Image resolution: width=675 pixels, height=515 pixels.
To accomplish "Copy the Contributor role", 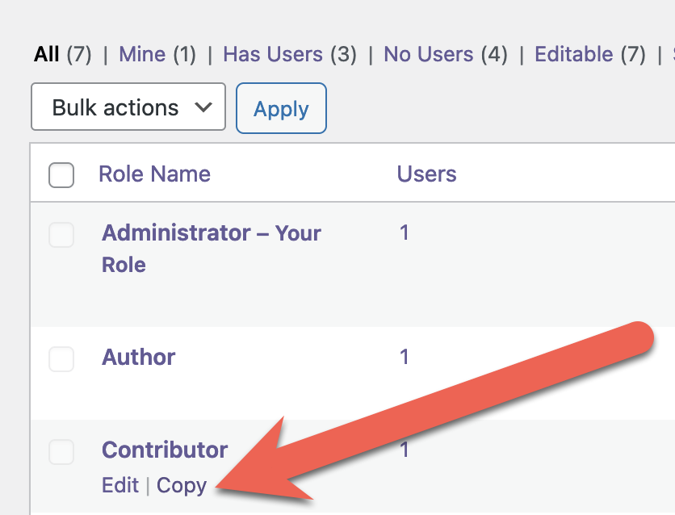I will point(182,485).
